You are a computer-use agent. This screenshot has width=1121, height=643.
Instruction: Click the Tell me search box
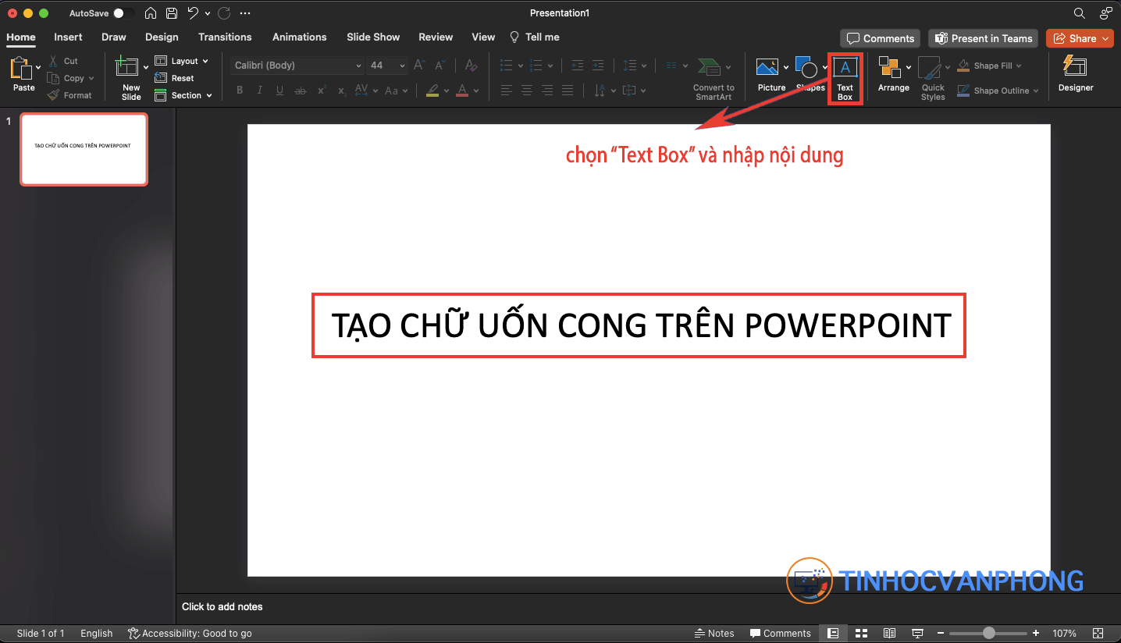pyautogui.click(x=535, y=37)
